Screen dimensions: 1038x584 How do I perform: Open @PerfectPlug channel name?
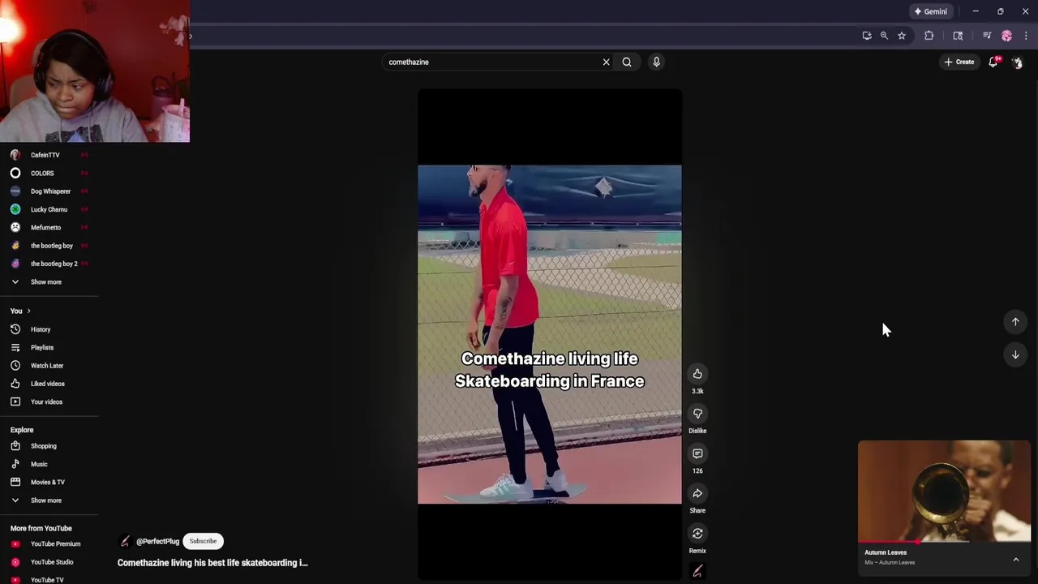157,541
